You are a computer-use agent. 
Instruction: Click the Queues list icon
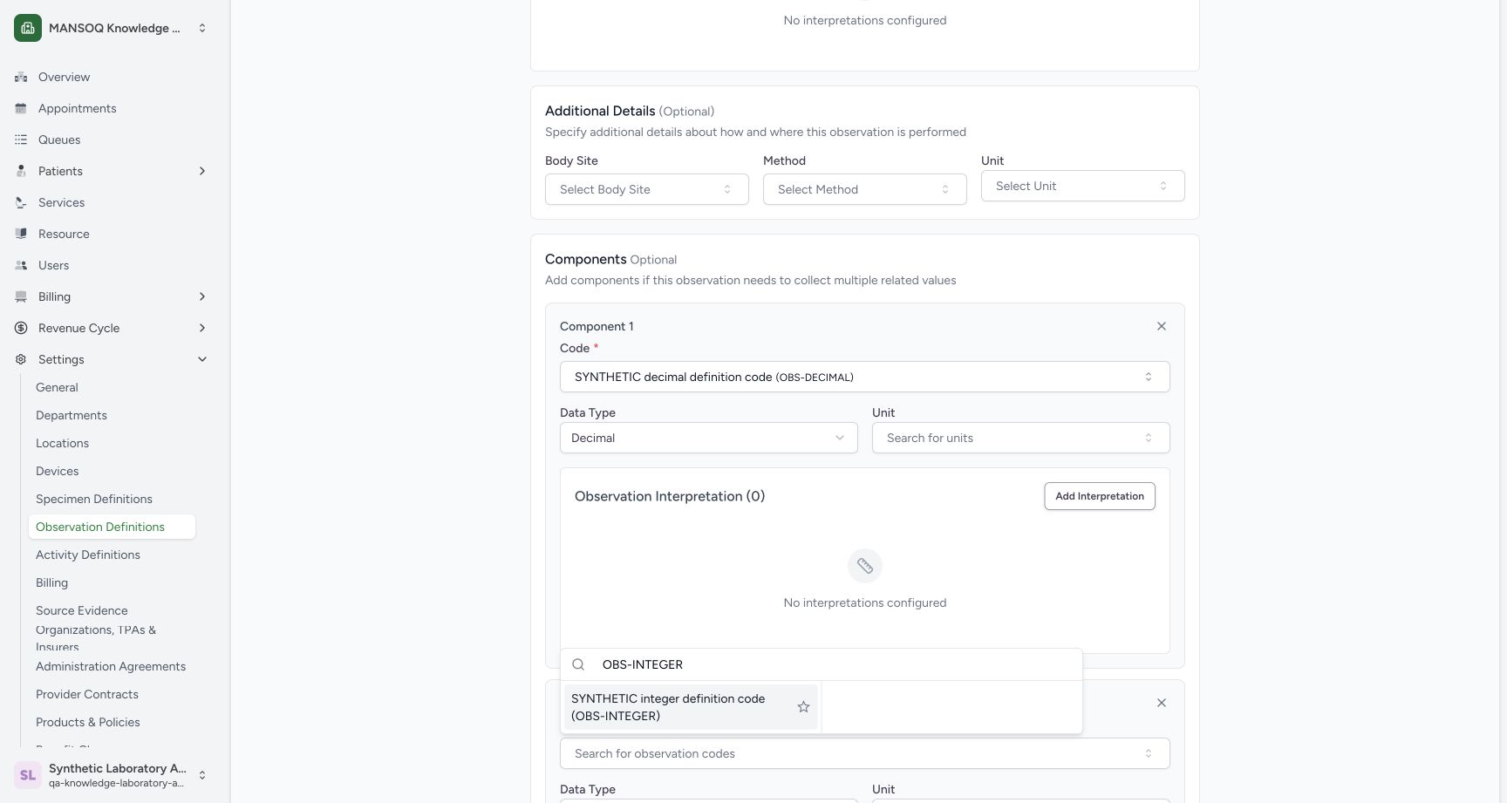point(21,140)
